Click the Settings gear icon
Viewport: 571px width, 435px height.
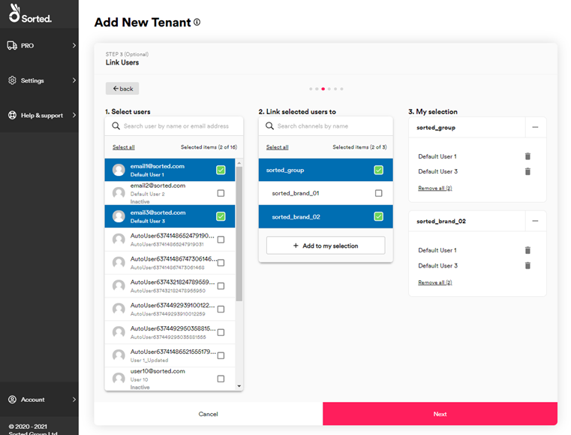tap(12, 80)
